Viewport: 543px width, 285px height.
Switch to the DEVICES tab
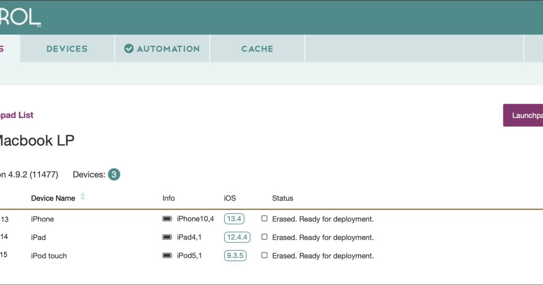[x=67, y=48]
